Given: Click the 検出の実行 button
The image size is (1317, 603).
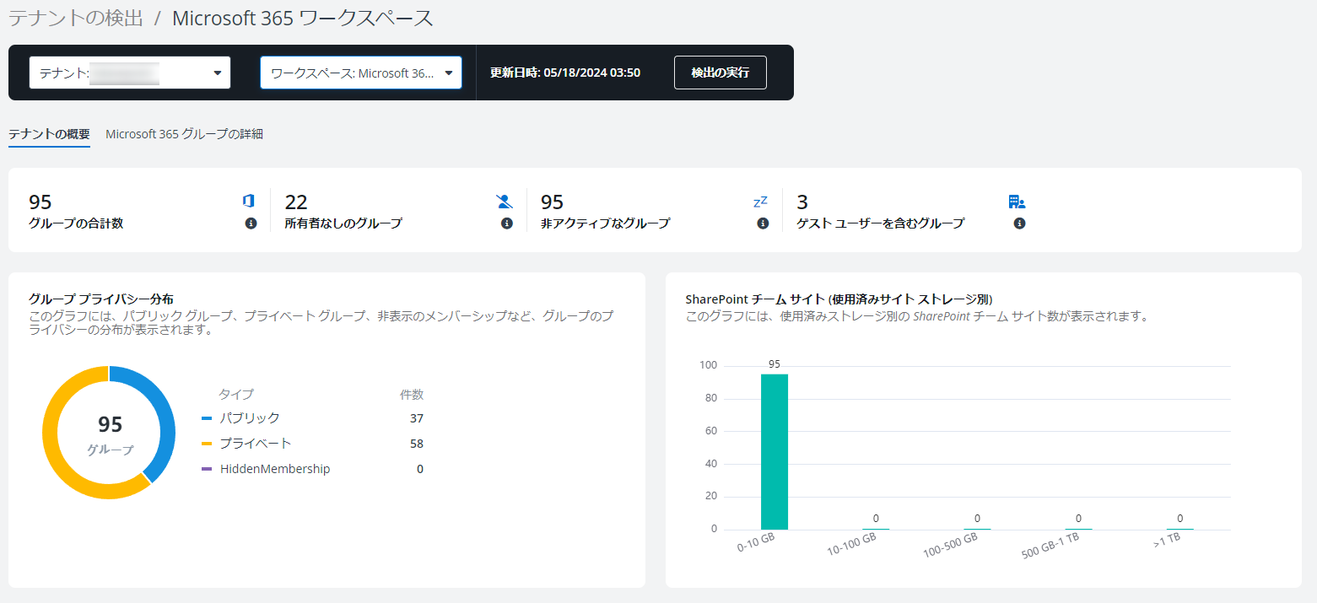Looking at the screenshot, I should point(721,73).
